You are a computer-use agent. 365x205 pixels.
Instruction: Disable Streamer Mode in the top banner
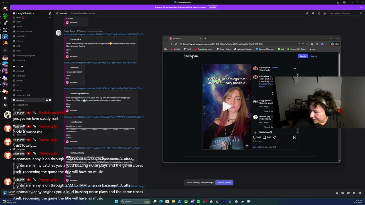(x=212, y=7)
